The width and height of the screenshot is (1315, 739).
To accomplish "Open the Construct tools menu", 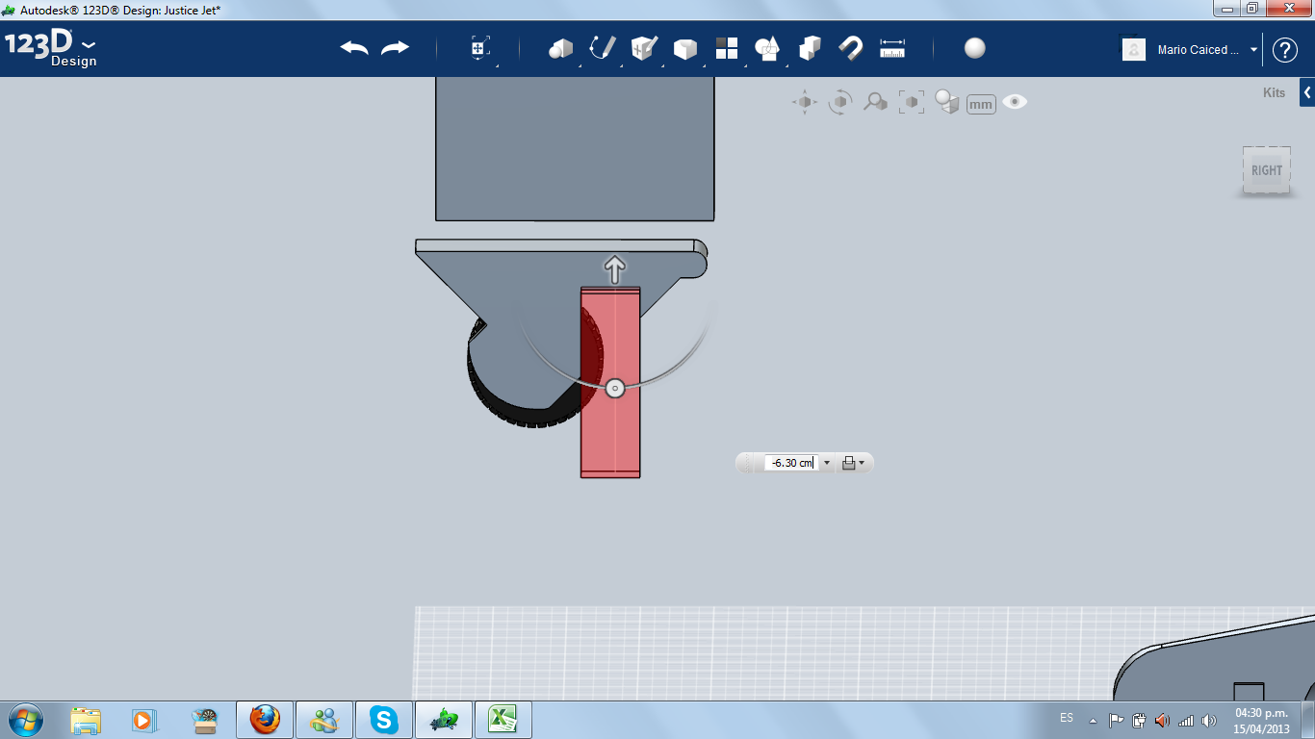I will coord(644,48).
